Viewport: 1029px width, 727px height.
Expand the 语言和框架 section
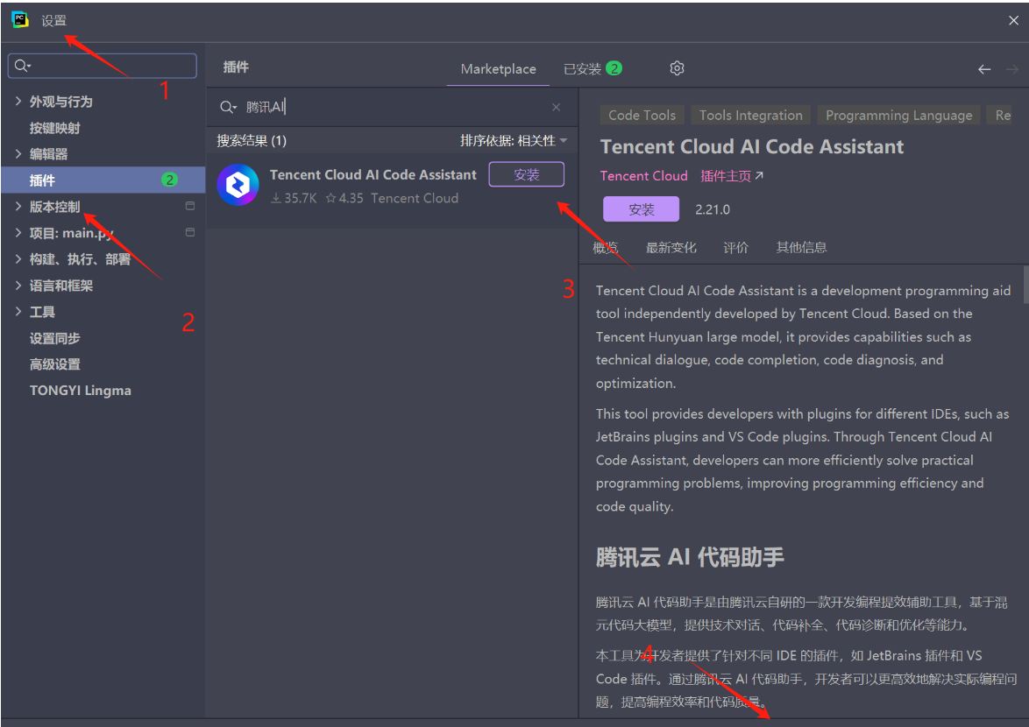click(18, 286)
